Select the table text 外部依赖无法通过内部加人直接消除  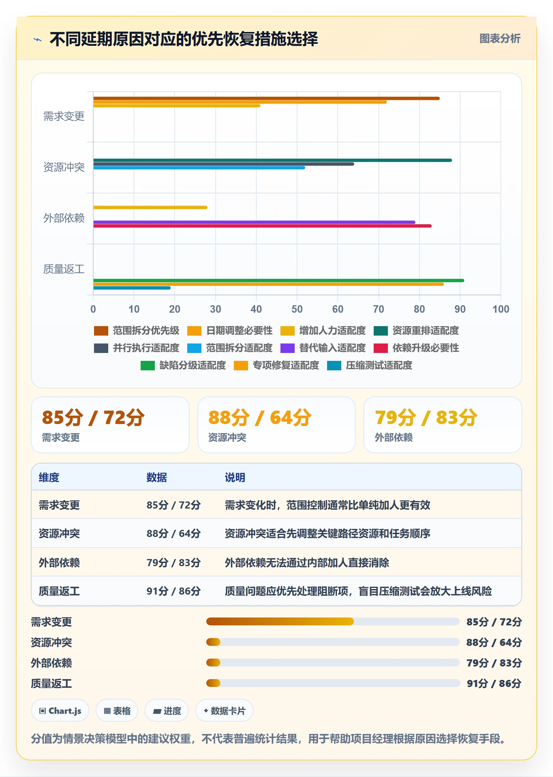[x=307, y=563]
